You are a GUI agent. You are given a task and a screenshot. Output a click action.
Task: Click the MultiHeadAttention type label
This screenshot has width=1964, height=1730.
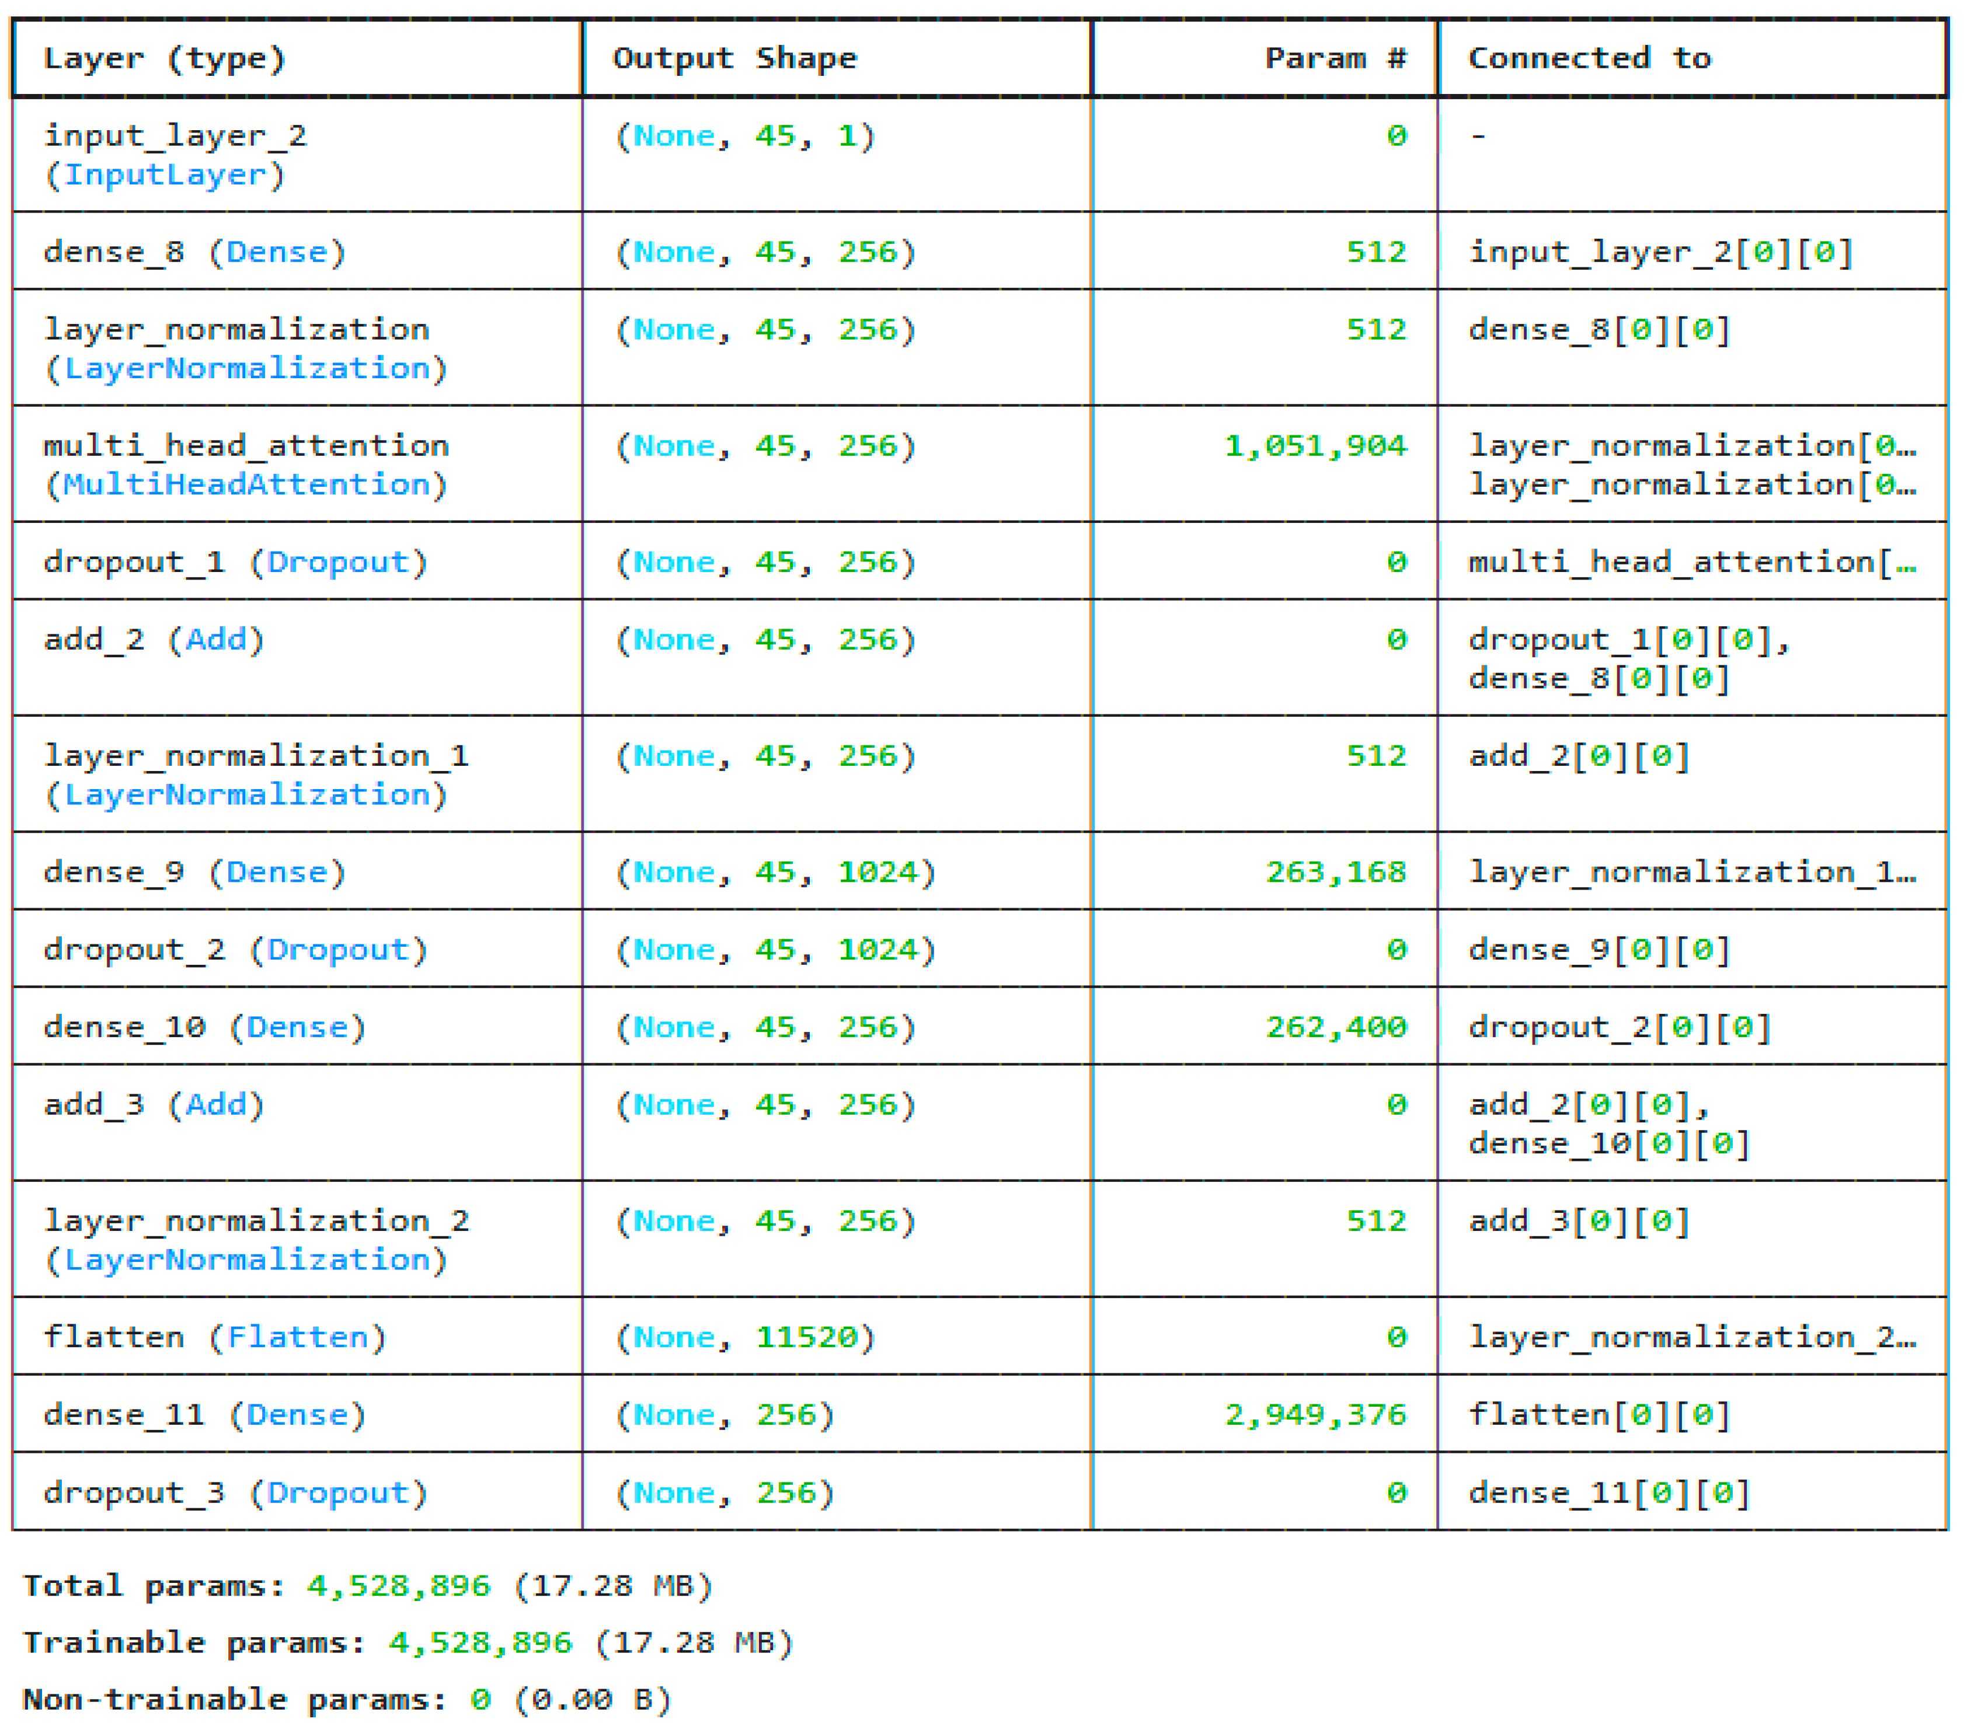[246, 484]
